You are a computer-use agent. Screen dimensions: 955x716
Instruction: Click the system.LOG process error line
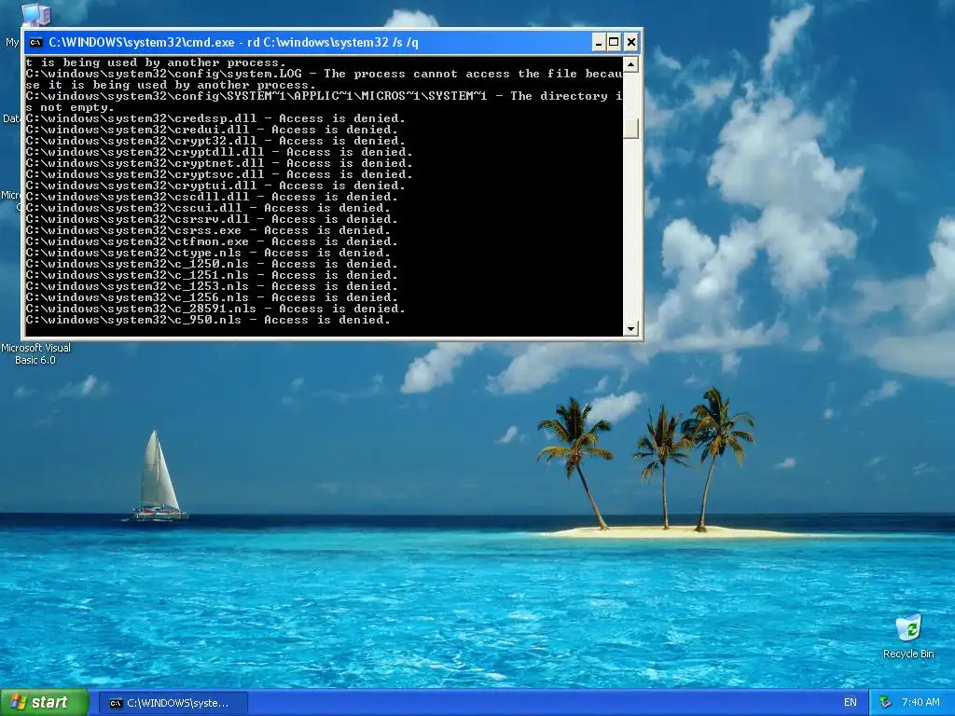click(x=324, y=79)
